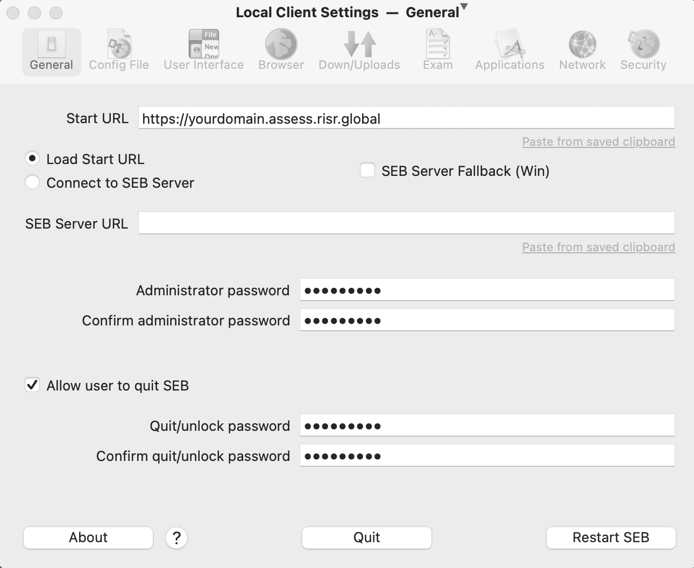This screenshot has width=694, height=568.
Task: Click inside the SEB Server URL field
Action: pyautogui.click(x=406, y=223)
